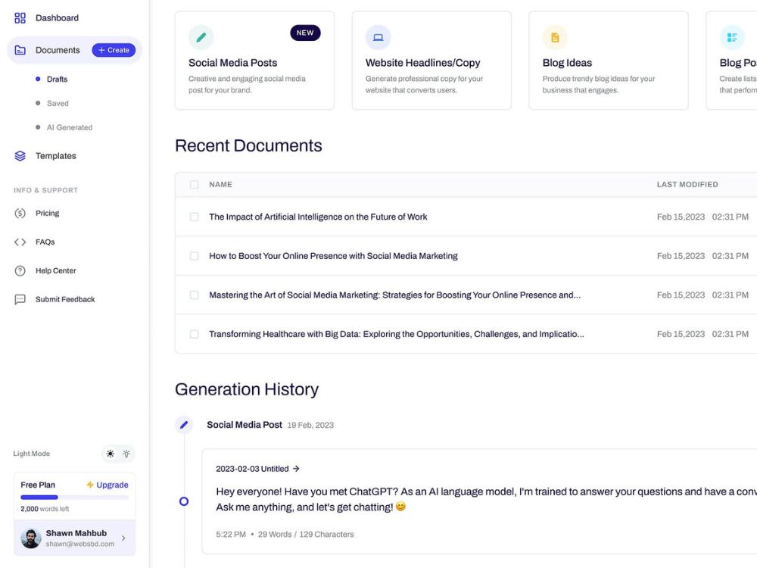Click the pencil icon beside Social Media Post history

tap(184, 425)
